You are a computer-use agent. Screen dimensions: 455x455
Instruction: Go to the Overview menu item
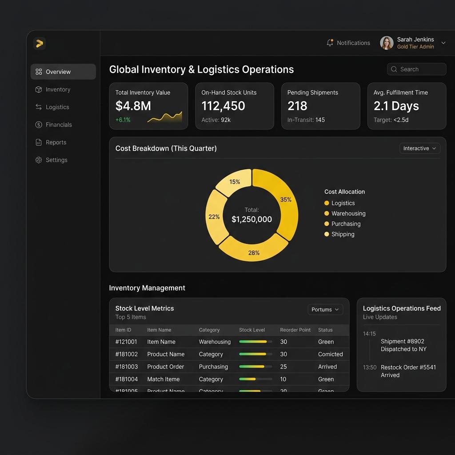63,72
